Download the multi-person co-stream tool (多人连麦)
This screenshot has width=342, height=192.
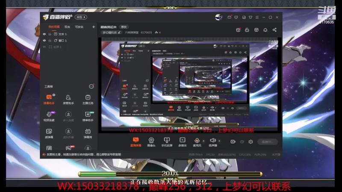coord(68,116)
